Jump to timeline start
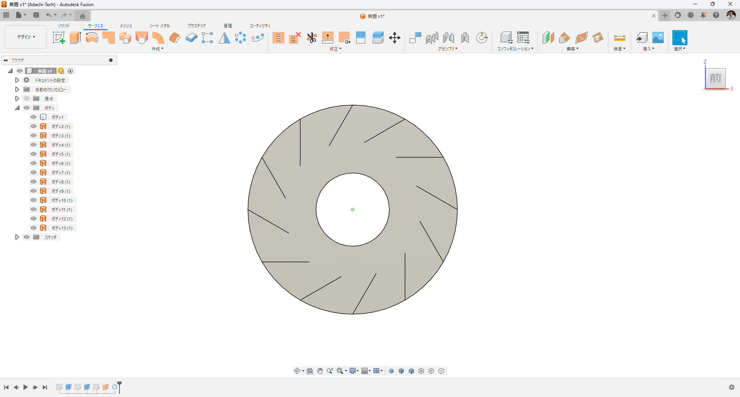The height and width of the screenshot is (397, 740). pyautogui.click(x=7, y=387)
